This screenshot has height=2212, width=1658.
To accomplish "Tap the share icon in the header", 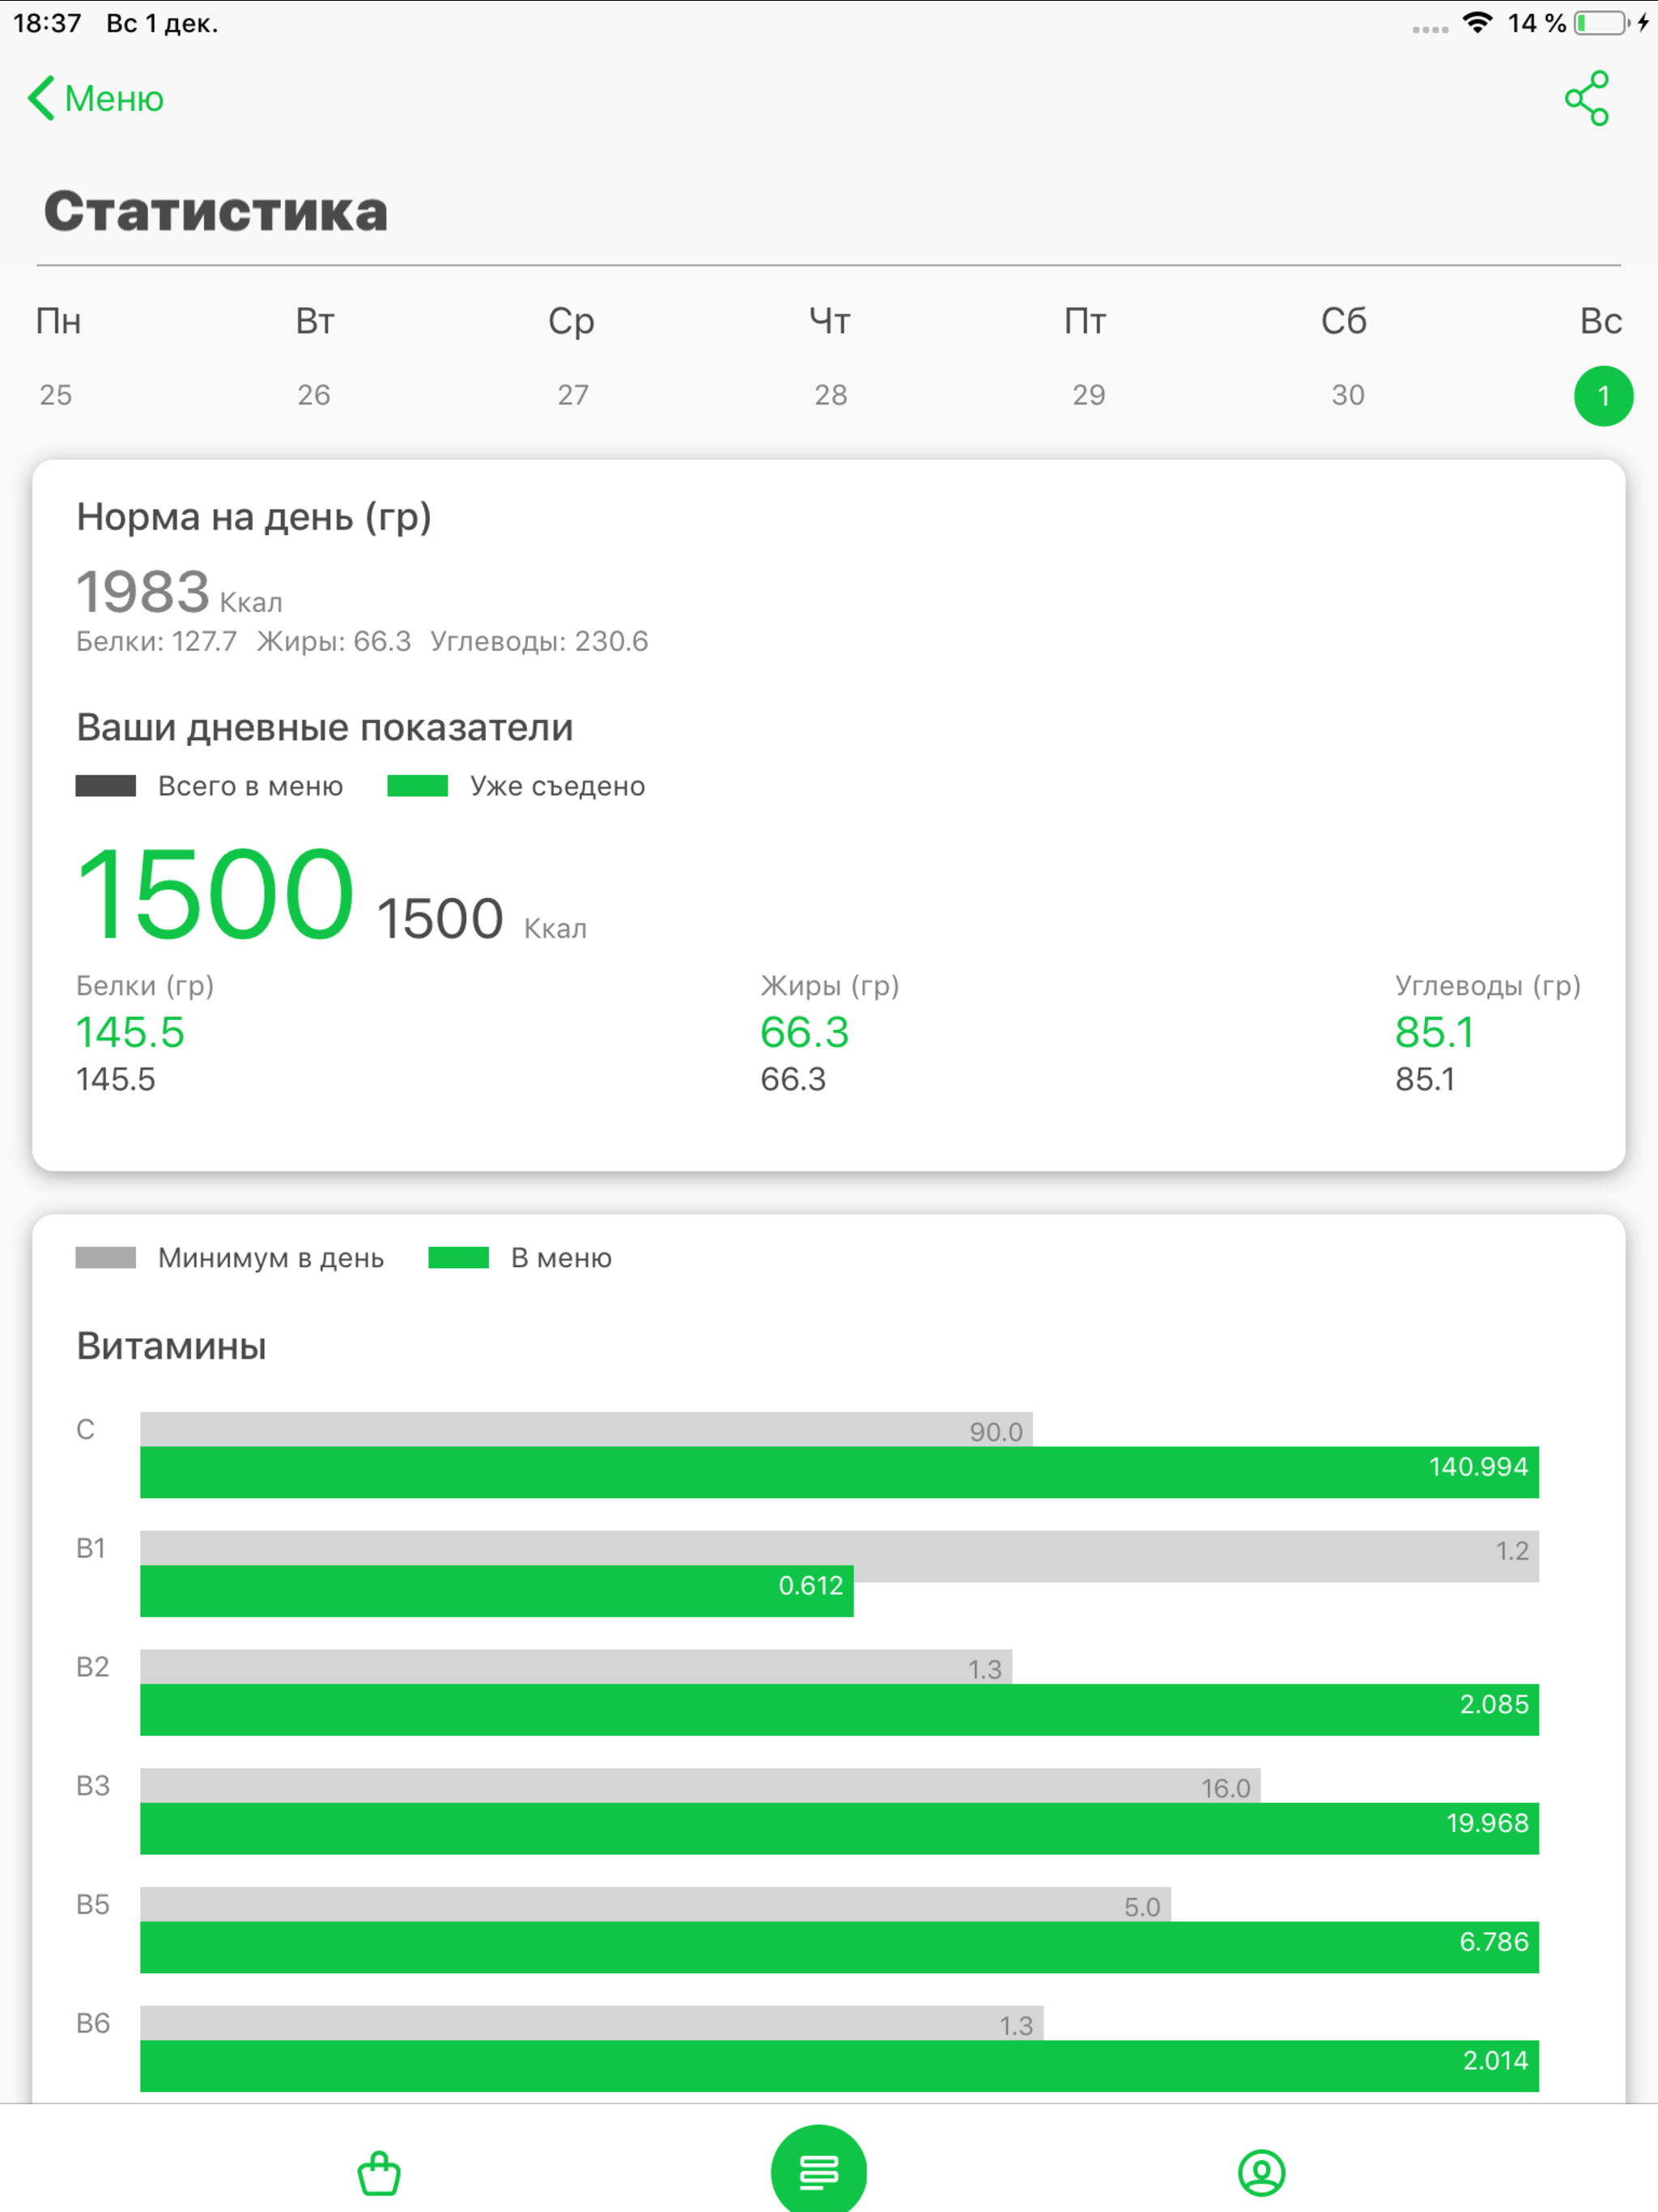I will click(x=1586, y=98).
